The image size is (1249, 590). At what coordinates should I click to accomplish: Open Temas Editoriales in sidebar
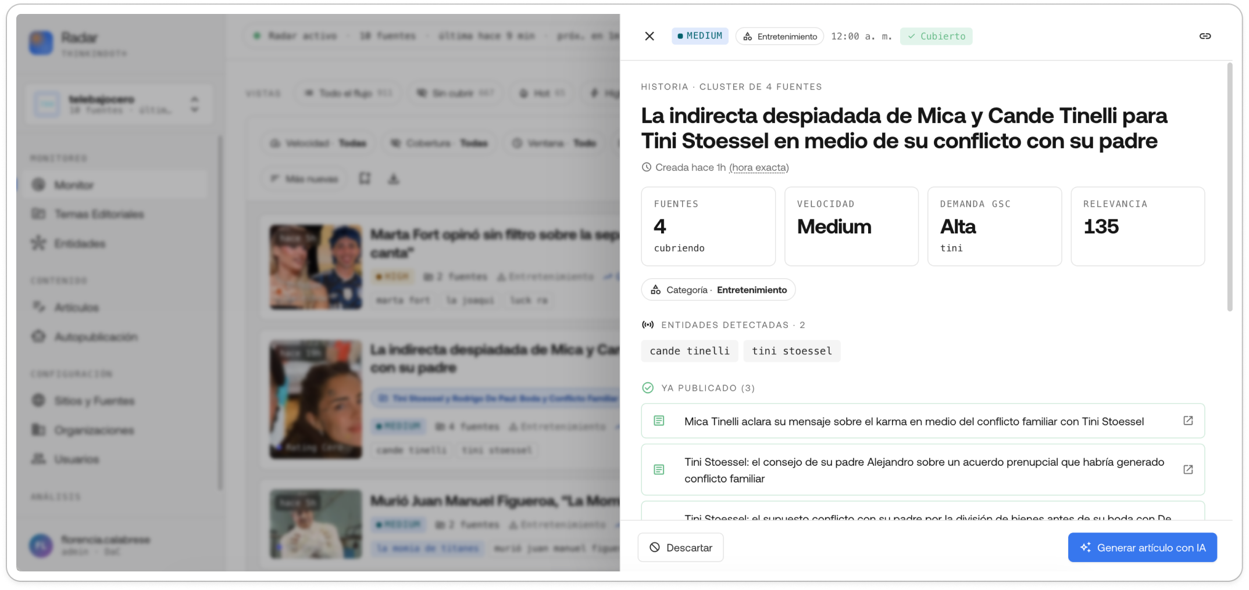(99, 214)
